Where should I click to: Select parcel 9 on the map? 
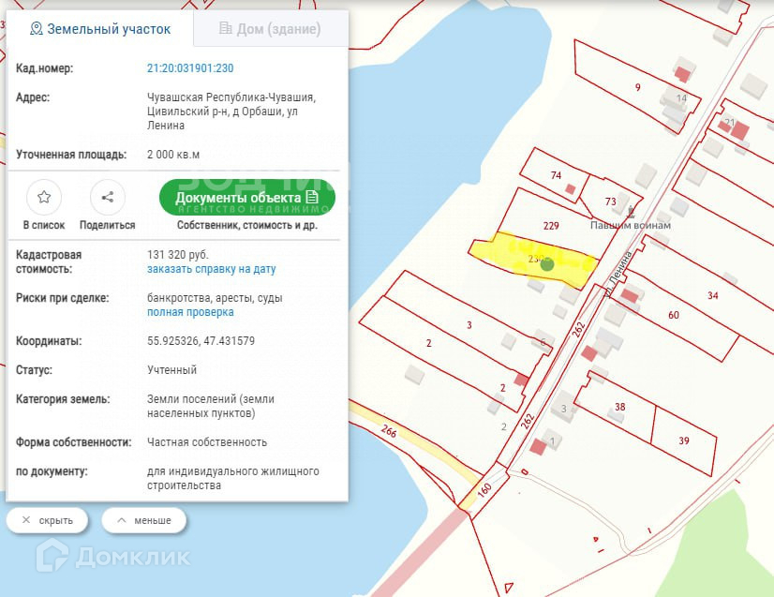click(638, 87)
